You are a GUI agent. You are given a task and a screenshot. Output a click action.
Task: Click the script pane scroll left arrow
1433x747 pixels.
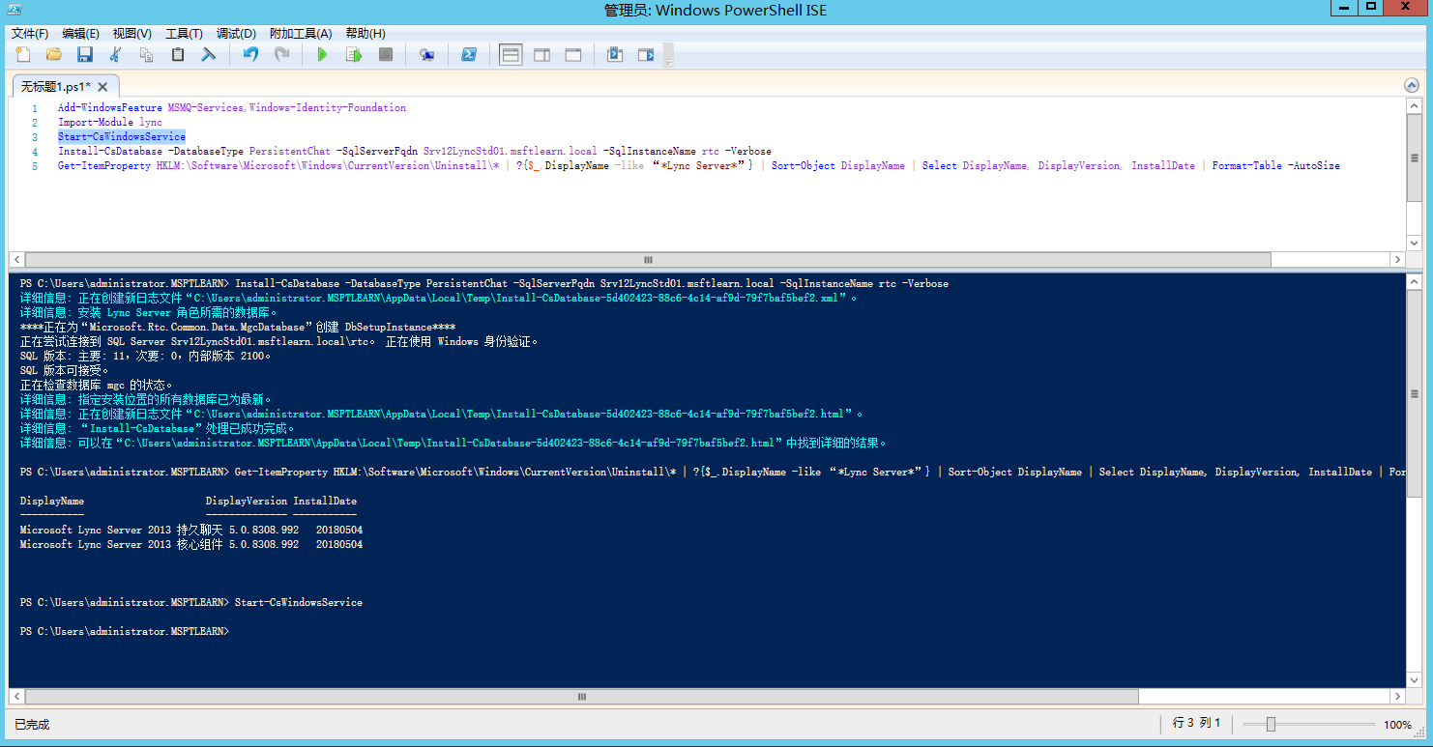(16, 260)
